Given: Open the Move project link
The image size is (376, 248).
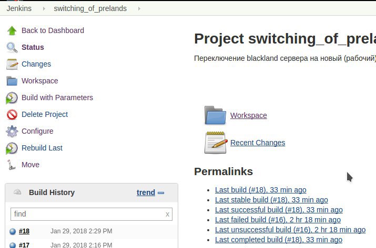Looking at the screenshot, I should 31,165.
